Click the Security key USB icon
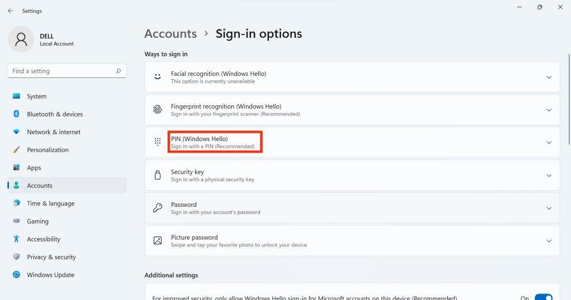The width and height of the screenshot is (571, 300). 157,175
